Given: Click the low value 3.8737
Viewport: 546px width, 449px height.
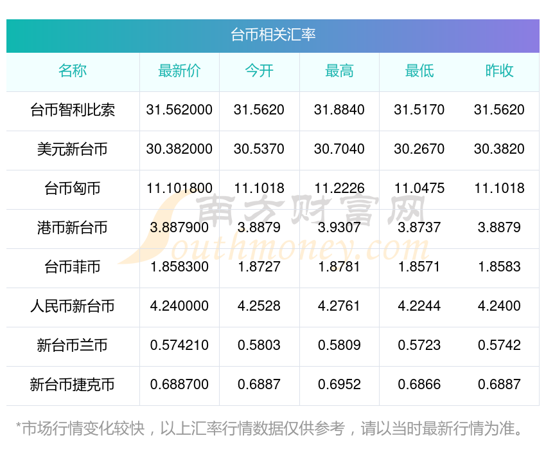Looking at the screenshot, I should click(419, 228).
